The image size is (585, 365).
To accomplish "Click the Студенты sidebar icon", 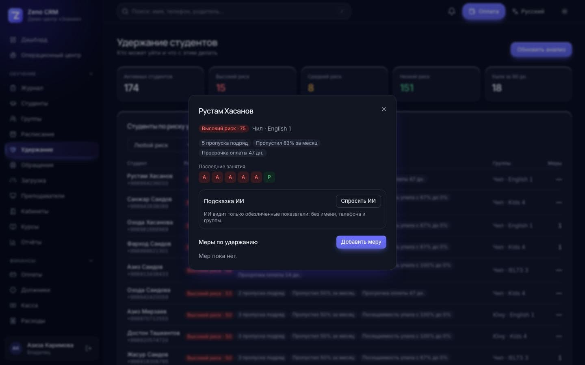I will [13, 103].
